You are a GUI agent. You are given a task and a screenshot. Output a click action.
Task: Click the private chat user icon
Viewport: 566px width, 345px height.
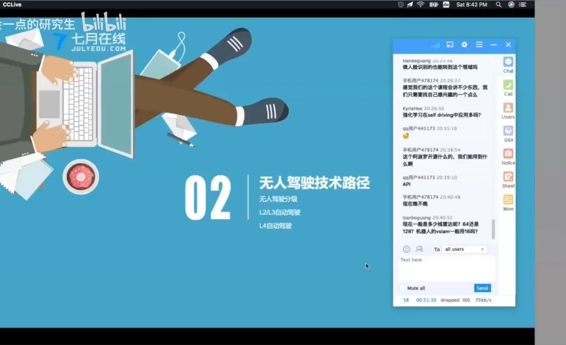coord(419,249)
